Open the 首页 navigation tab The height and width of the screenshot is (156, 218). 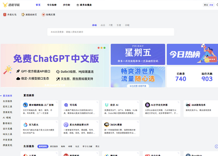click(38, 5)
